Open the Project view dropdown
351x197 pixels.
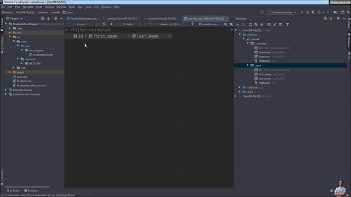pyautogui.click(x=14, y=19)
